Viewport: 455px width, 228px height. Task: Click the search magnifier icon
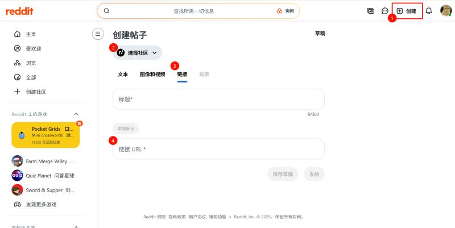[x=106, y=11]
